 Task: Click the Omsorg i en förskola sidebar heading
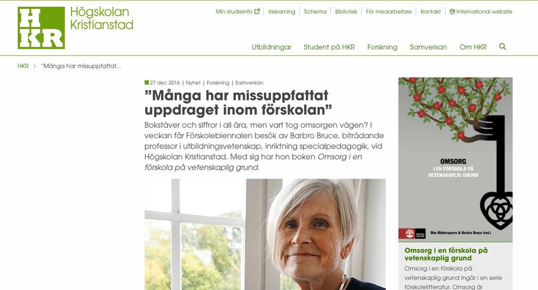click(x=446, y=254)
